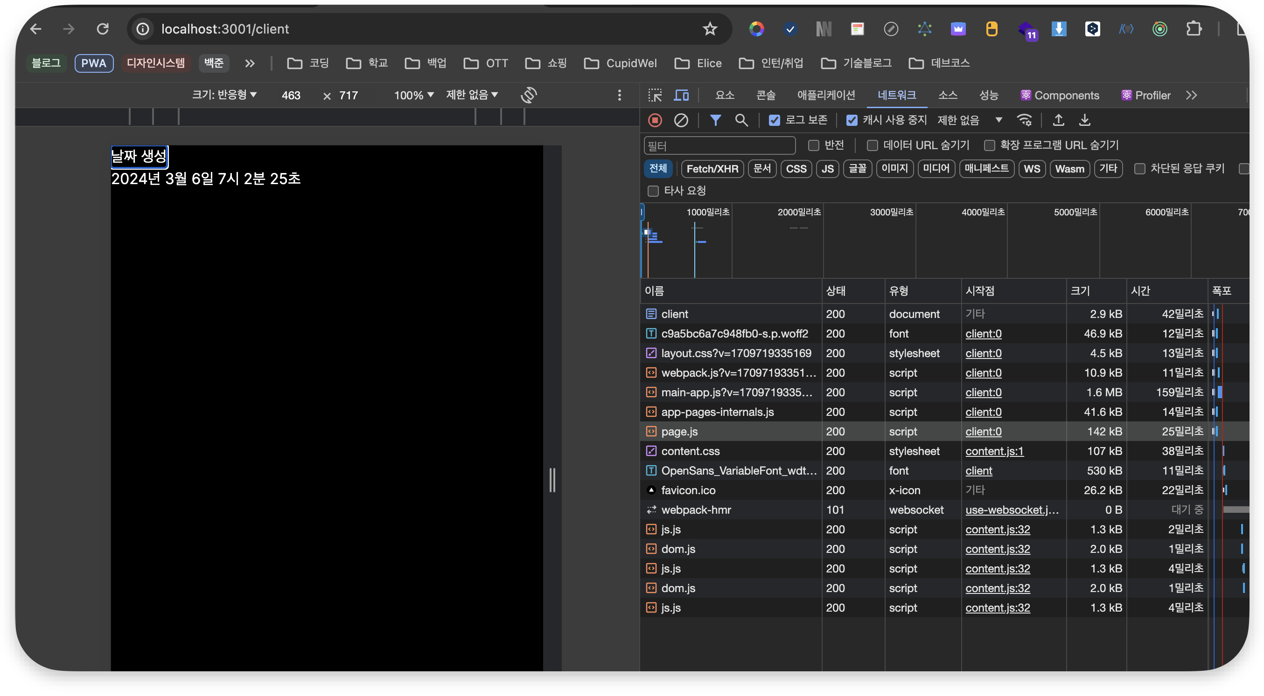This screenshot has height=696, width=1264.
Task: Open network search with the magnifier icon
Action: pos(741,120)
